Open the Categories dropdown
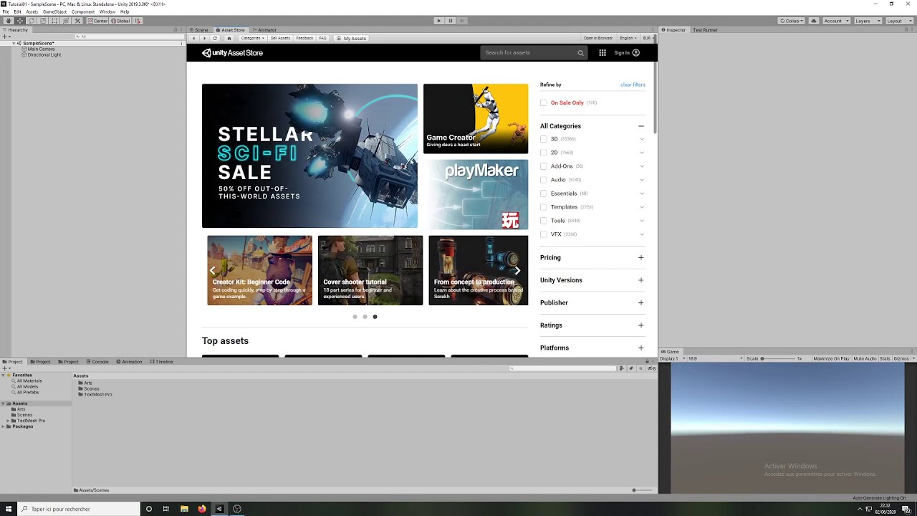Viewport: 917px width, 516px height. tap(252, 38)
